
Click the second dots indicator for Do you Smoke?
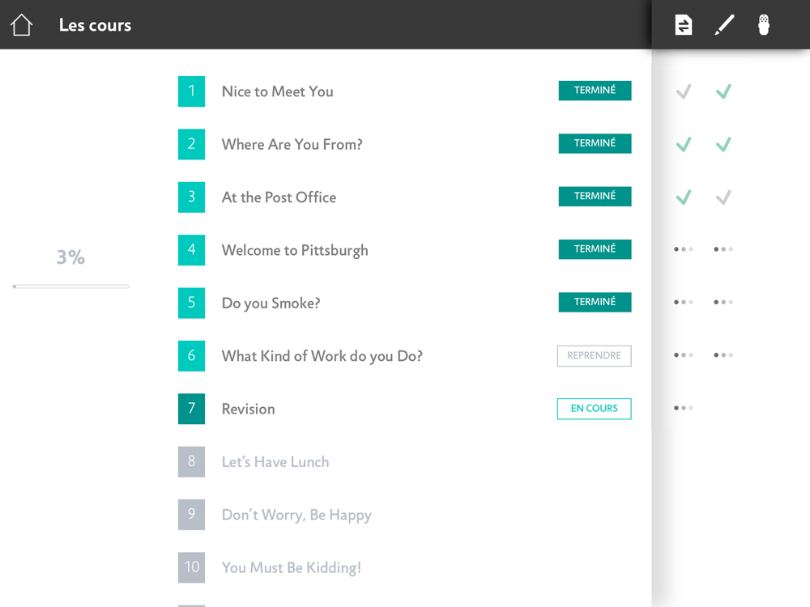(x=723, y=302)
